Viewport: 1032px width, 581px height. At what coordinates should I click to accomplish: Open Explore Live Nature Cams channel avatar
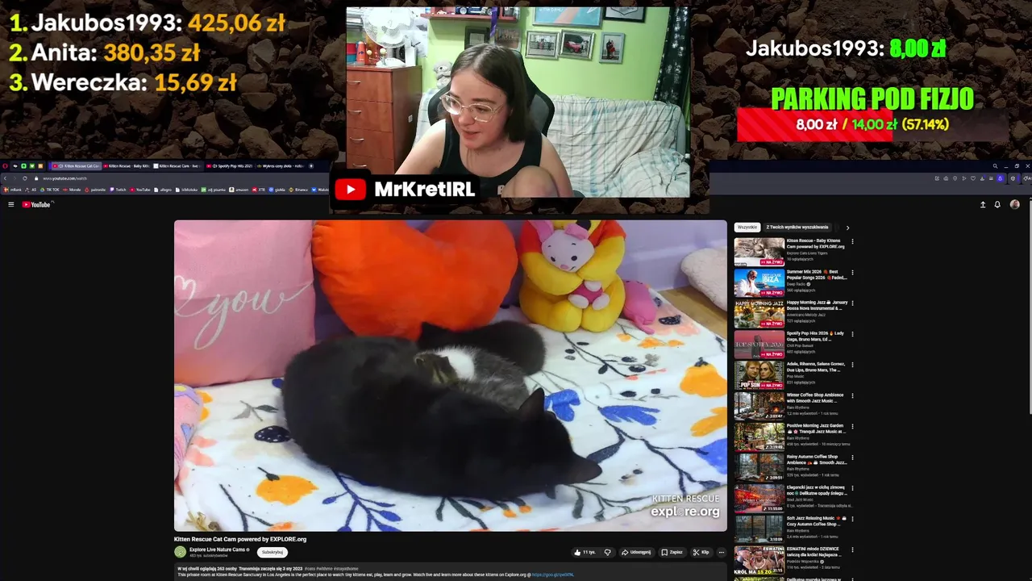180,552
